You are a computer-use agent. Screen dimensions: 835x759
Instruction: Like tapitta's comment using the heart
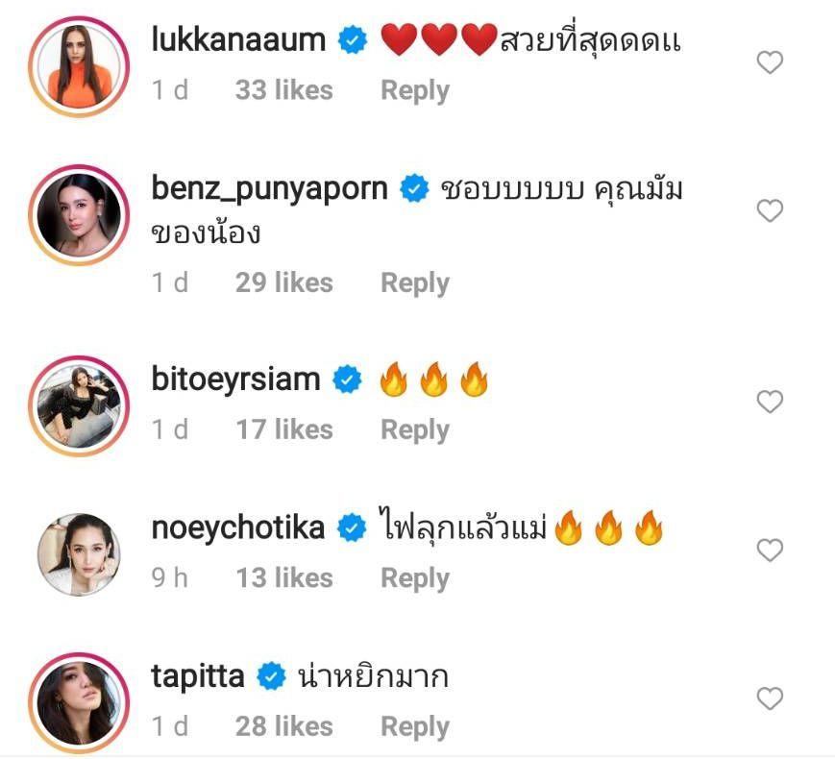point(770,698)
